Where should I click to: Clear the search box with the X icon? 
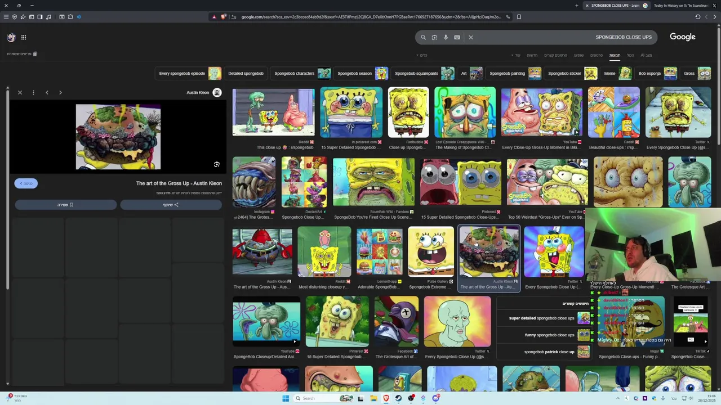click(x=471, y=37)
